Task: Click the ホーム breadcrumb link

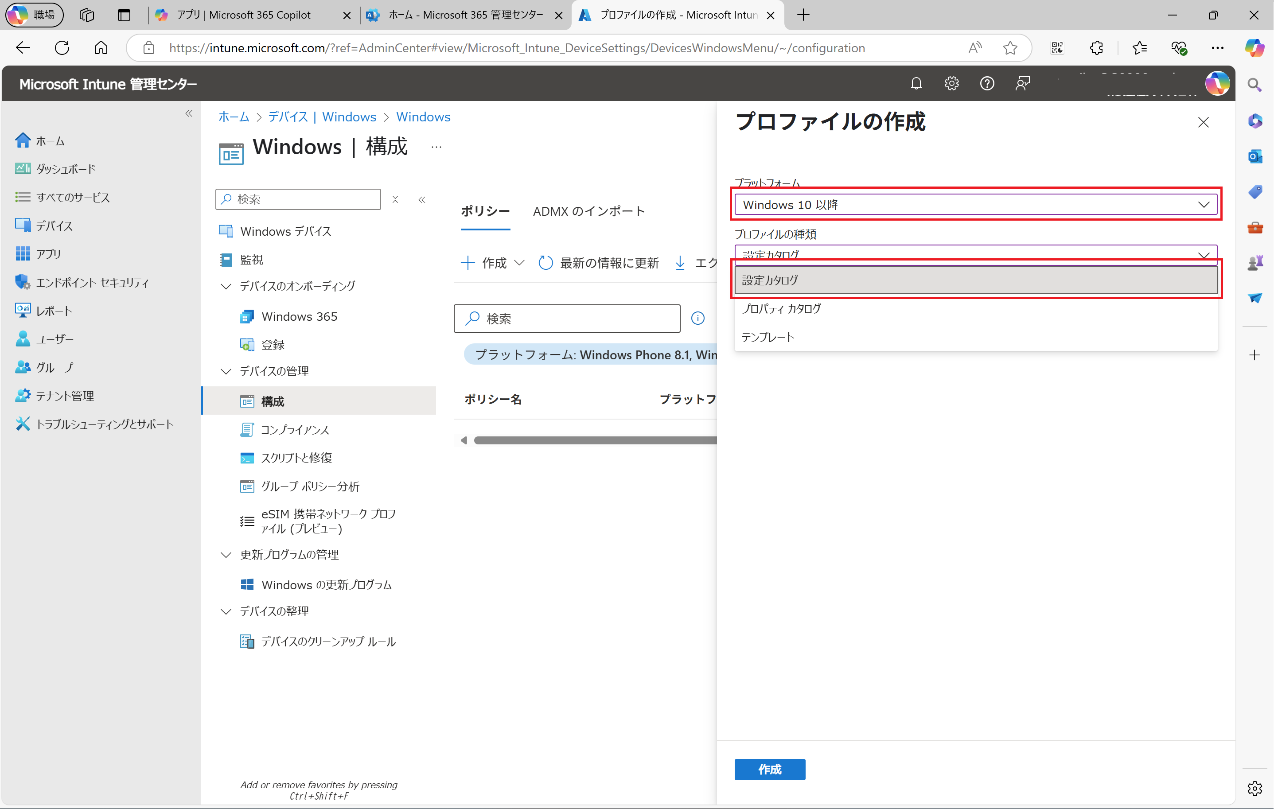Action: 234,117
